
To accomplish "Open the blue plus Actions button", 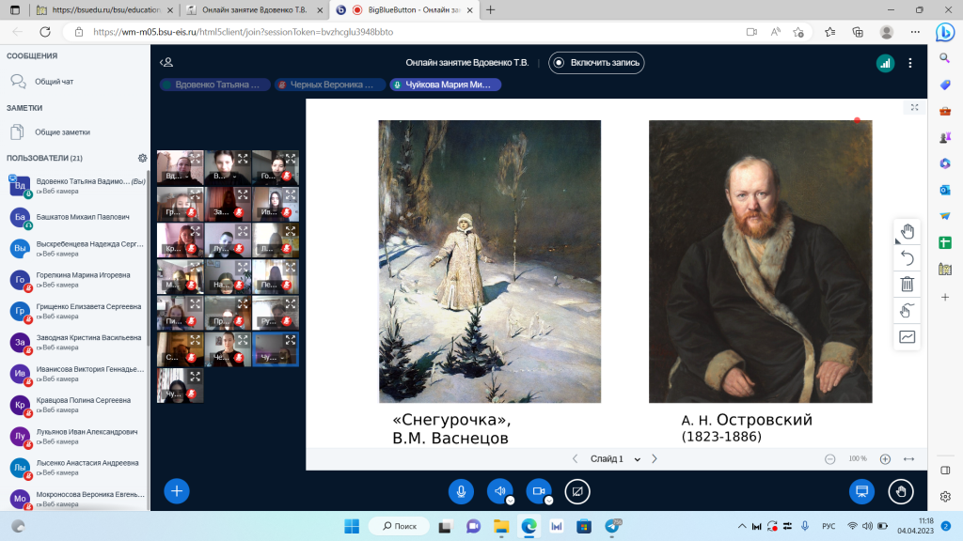I will point(177,490).
